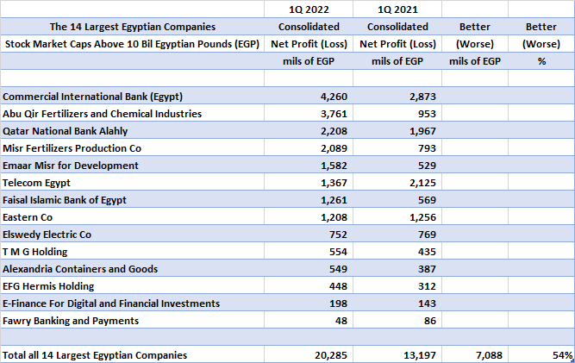Click the 1,367 value cell
575x363 pixels.
coord(309,182)
